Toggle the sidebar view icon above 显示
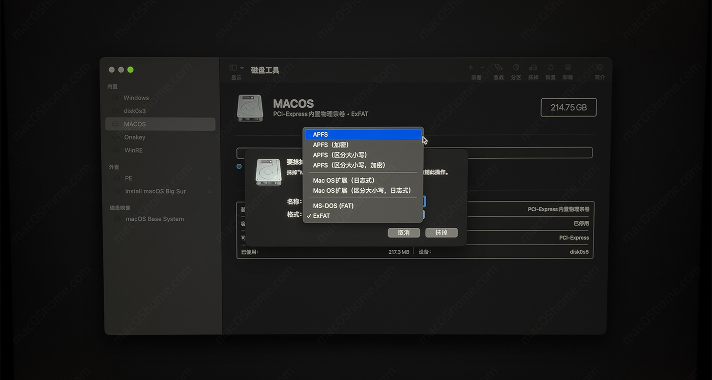The height and width of the screenshot is (380, 712). click(x=233, y=68)
